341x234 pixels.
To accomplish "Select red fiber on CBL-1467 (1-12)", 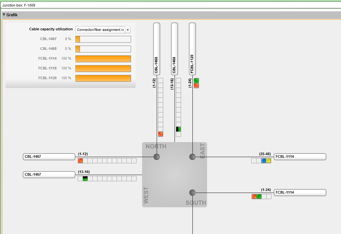I will click(80, 161).
